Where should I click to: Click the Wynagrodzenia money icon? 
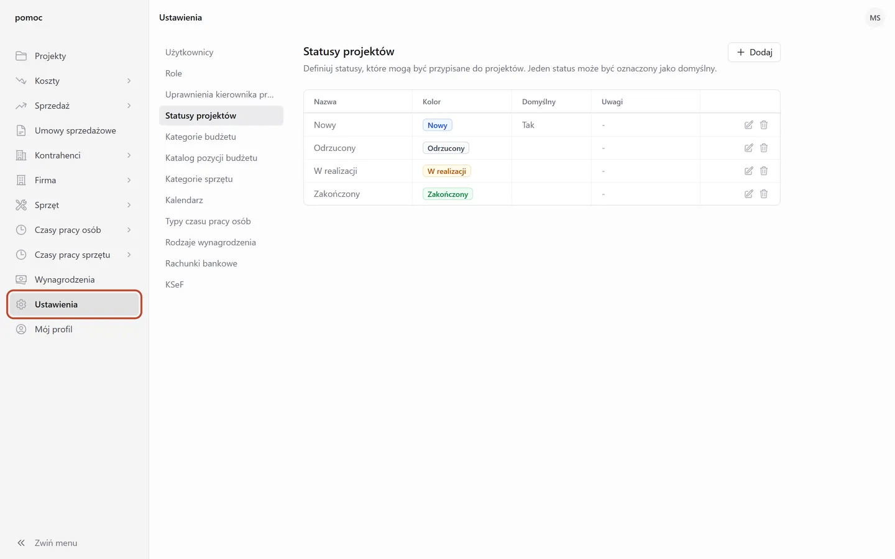click(x=21, y=279)
